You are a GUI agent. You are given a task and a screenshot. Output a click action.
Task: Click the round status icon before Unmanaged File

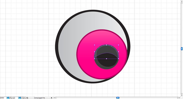27,98
